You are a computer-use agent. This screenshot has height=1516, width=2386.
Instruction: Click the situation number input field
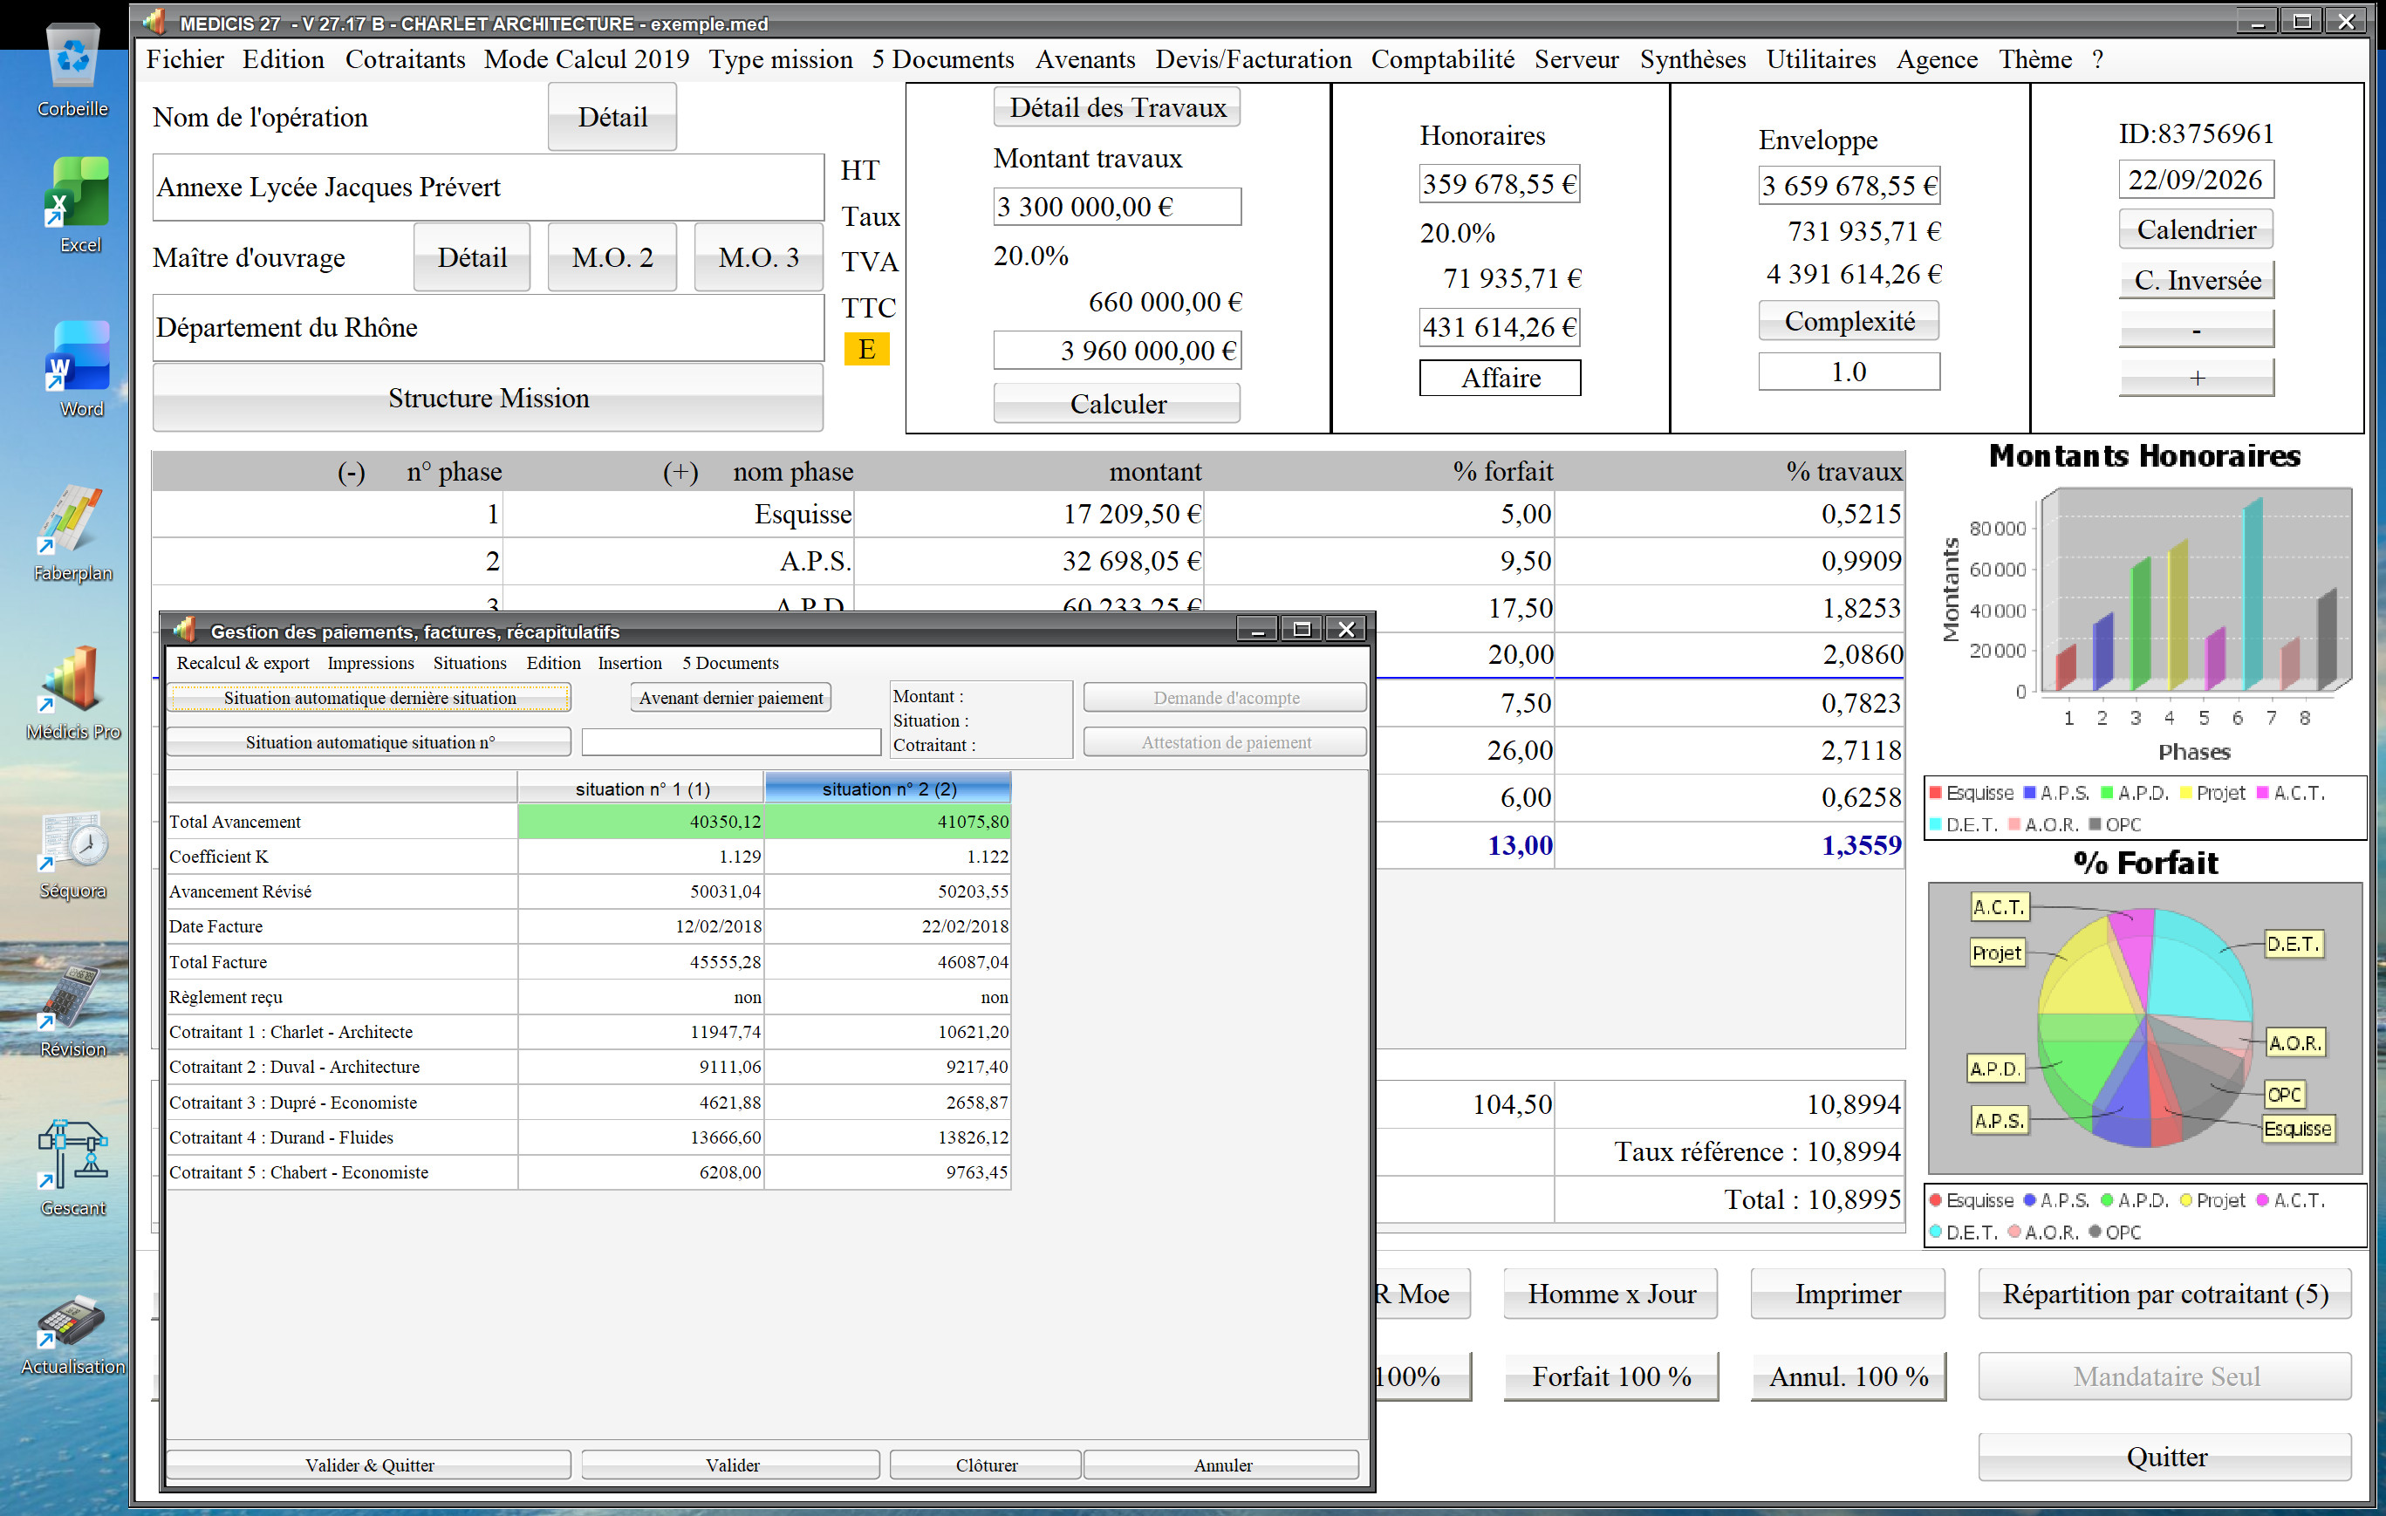coord(730,742)
